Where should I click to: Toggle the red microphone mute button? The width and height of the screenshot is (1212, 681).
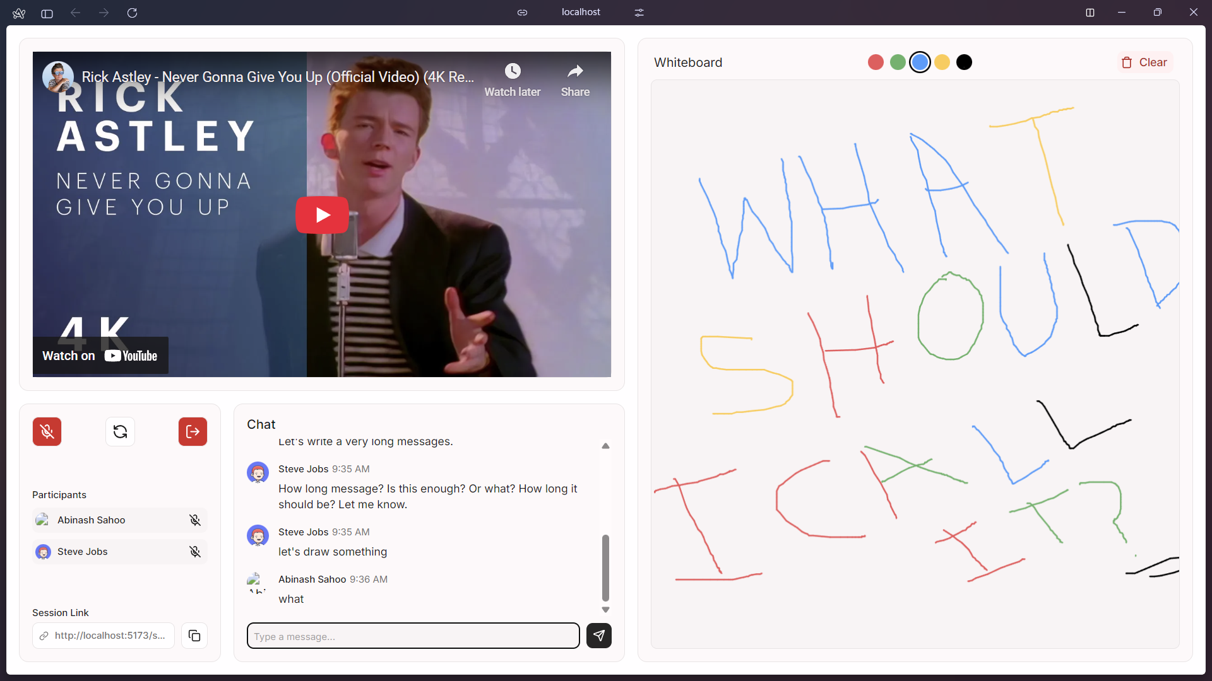pos(47,431)
